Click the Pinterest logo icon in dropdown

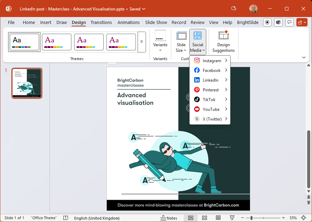click(x=197, y=90)
